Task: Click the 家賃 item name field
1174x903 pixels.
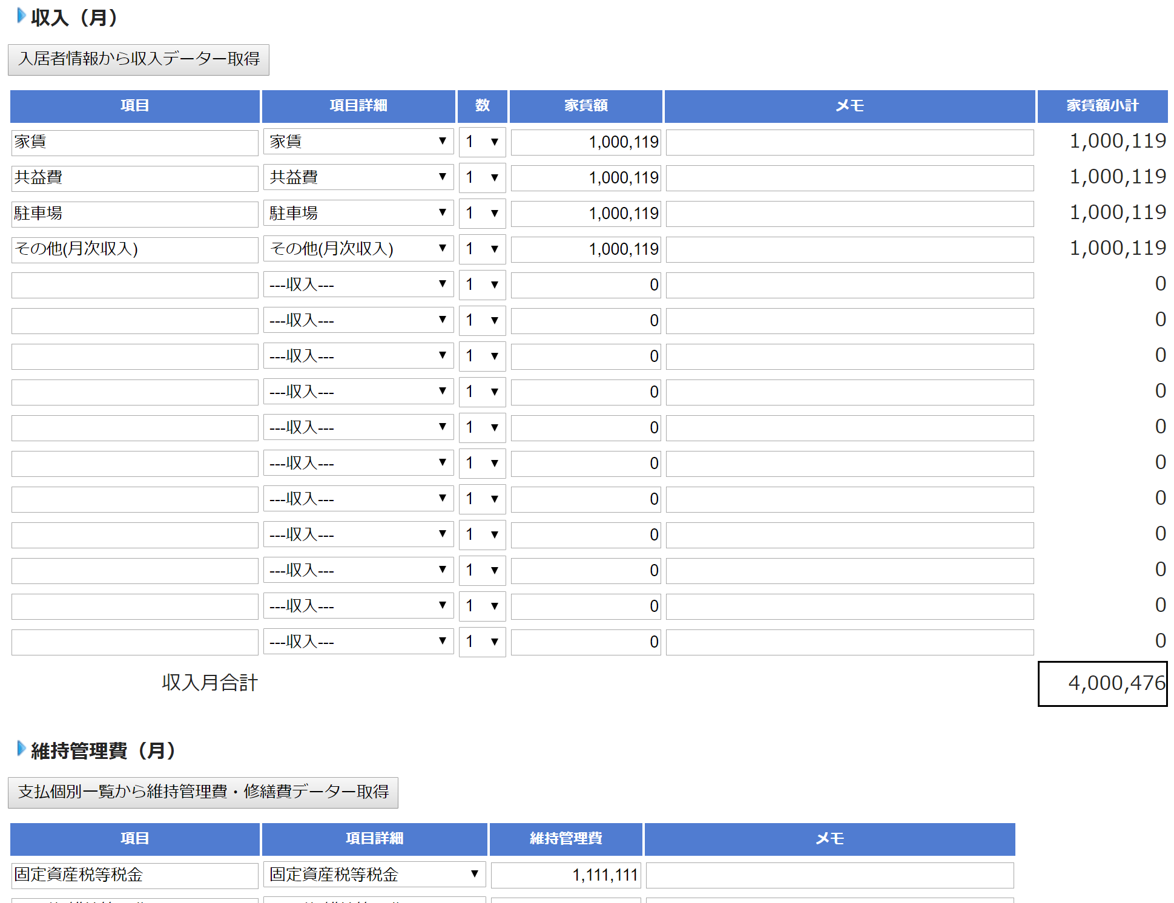Action: point(134,142)
